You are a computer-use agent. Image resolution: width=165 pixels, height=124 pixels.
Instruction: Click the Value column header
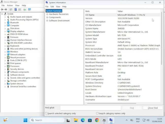pyautogui.click(x=138, y=11)
